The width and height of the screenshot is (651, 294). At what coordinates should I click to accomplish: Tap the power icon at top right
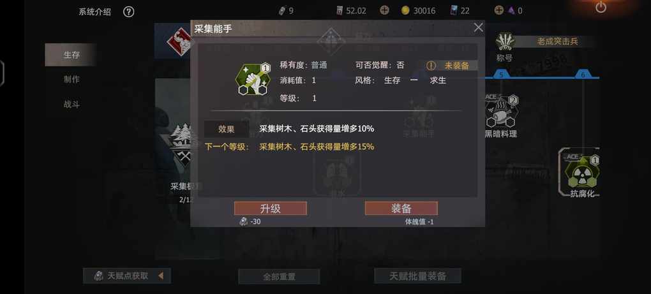pos(601,8)
